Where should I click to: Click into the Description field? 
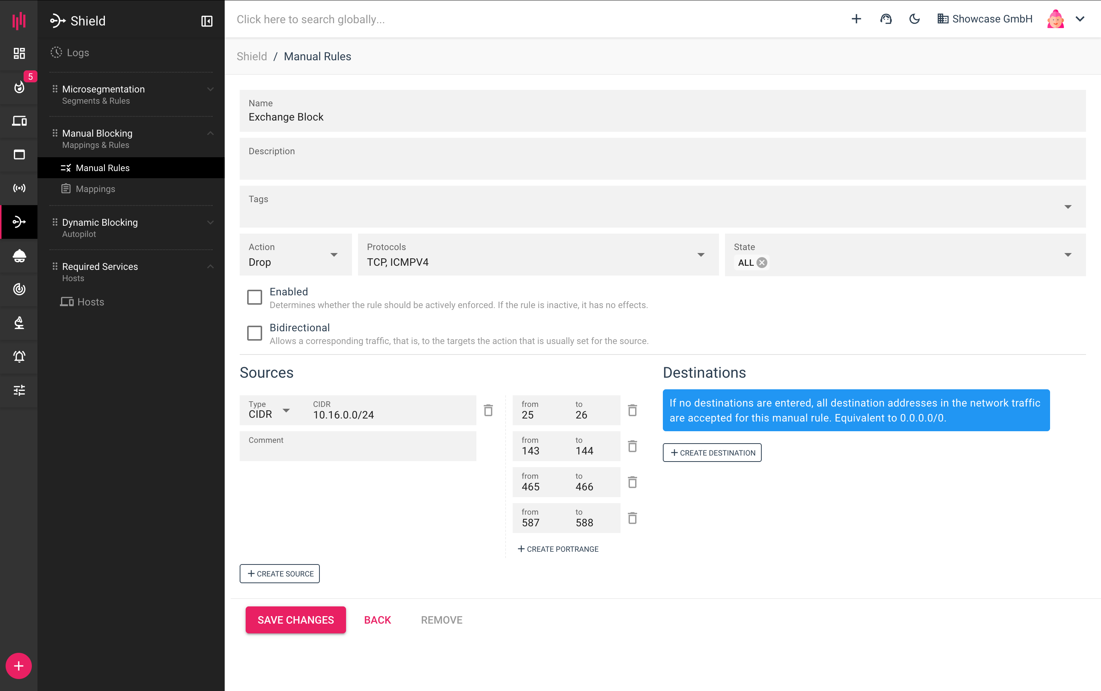662,159
